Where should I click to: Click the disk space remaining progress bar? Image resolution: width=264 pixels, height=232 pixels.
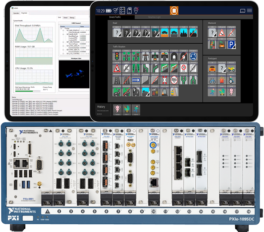(28, 91)
